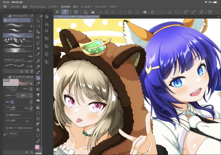Select the Text tool
The width and height of the screenshot is (221, 155).
click(38, 130)
